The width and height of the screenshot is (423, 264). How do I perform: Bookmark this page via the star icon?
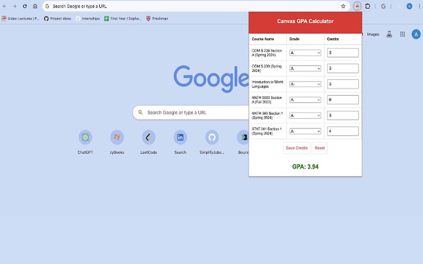[x=343, y=7]
